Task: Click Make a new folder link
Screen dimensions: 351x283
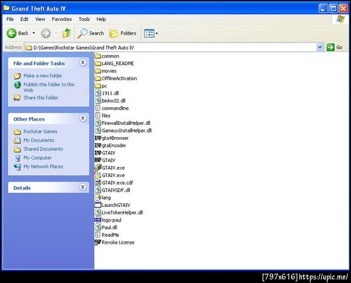Action: coord(43,76)
